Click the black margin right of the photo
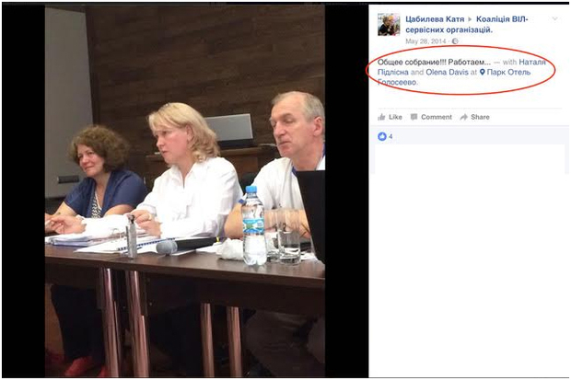Screen dimensions: 571x380 pyautogui.click(x=346, y=191)
